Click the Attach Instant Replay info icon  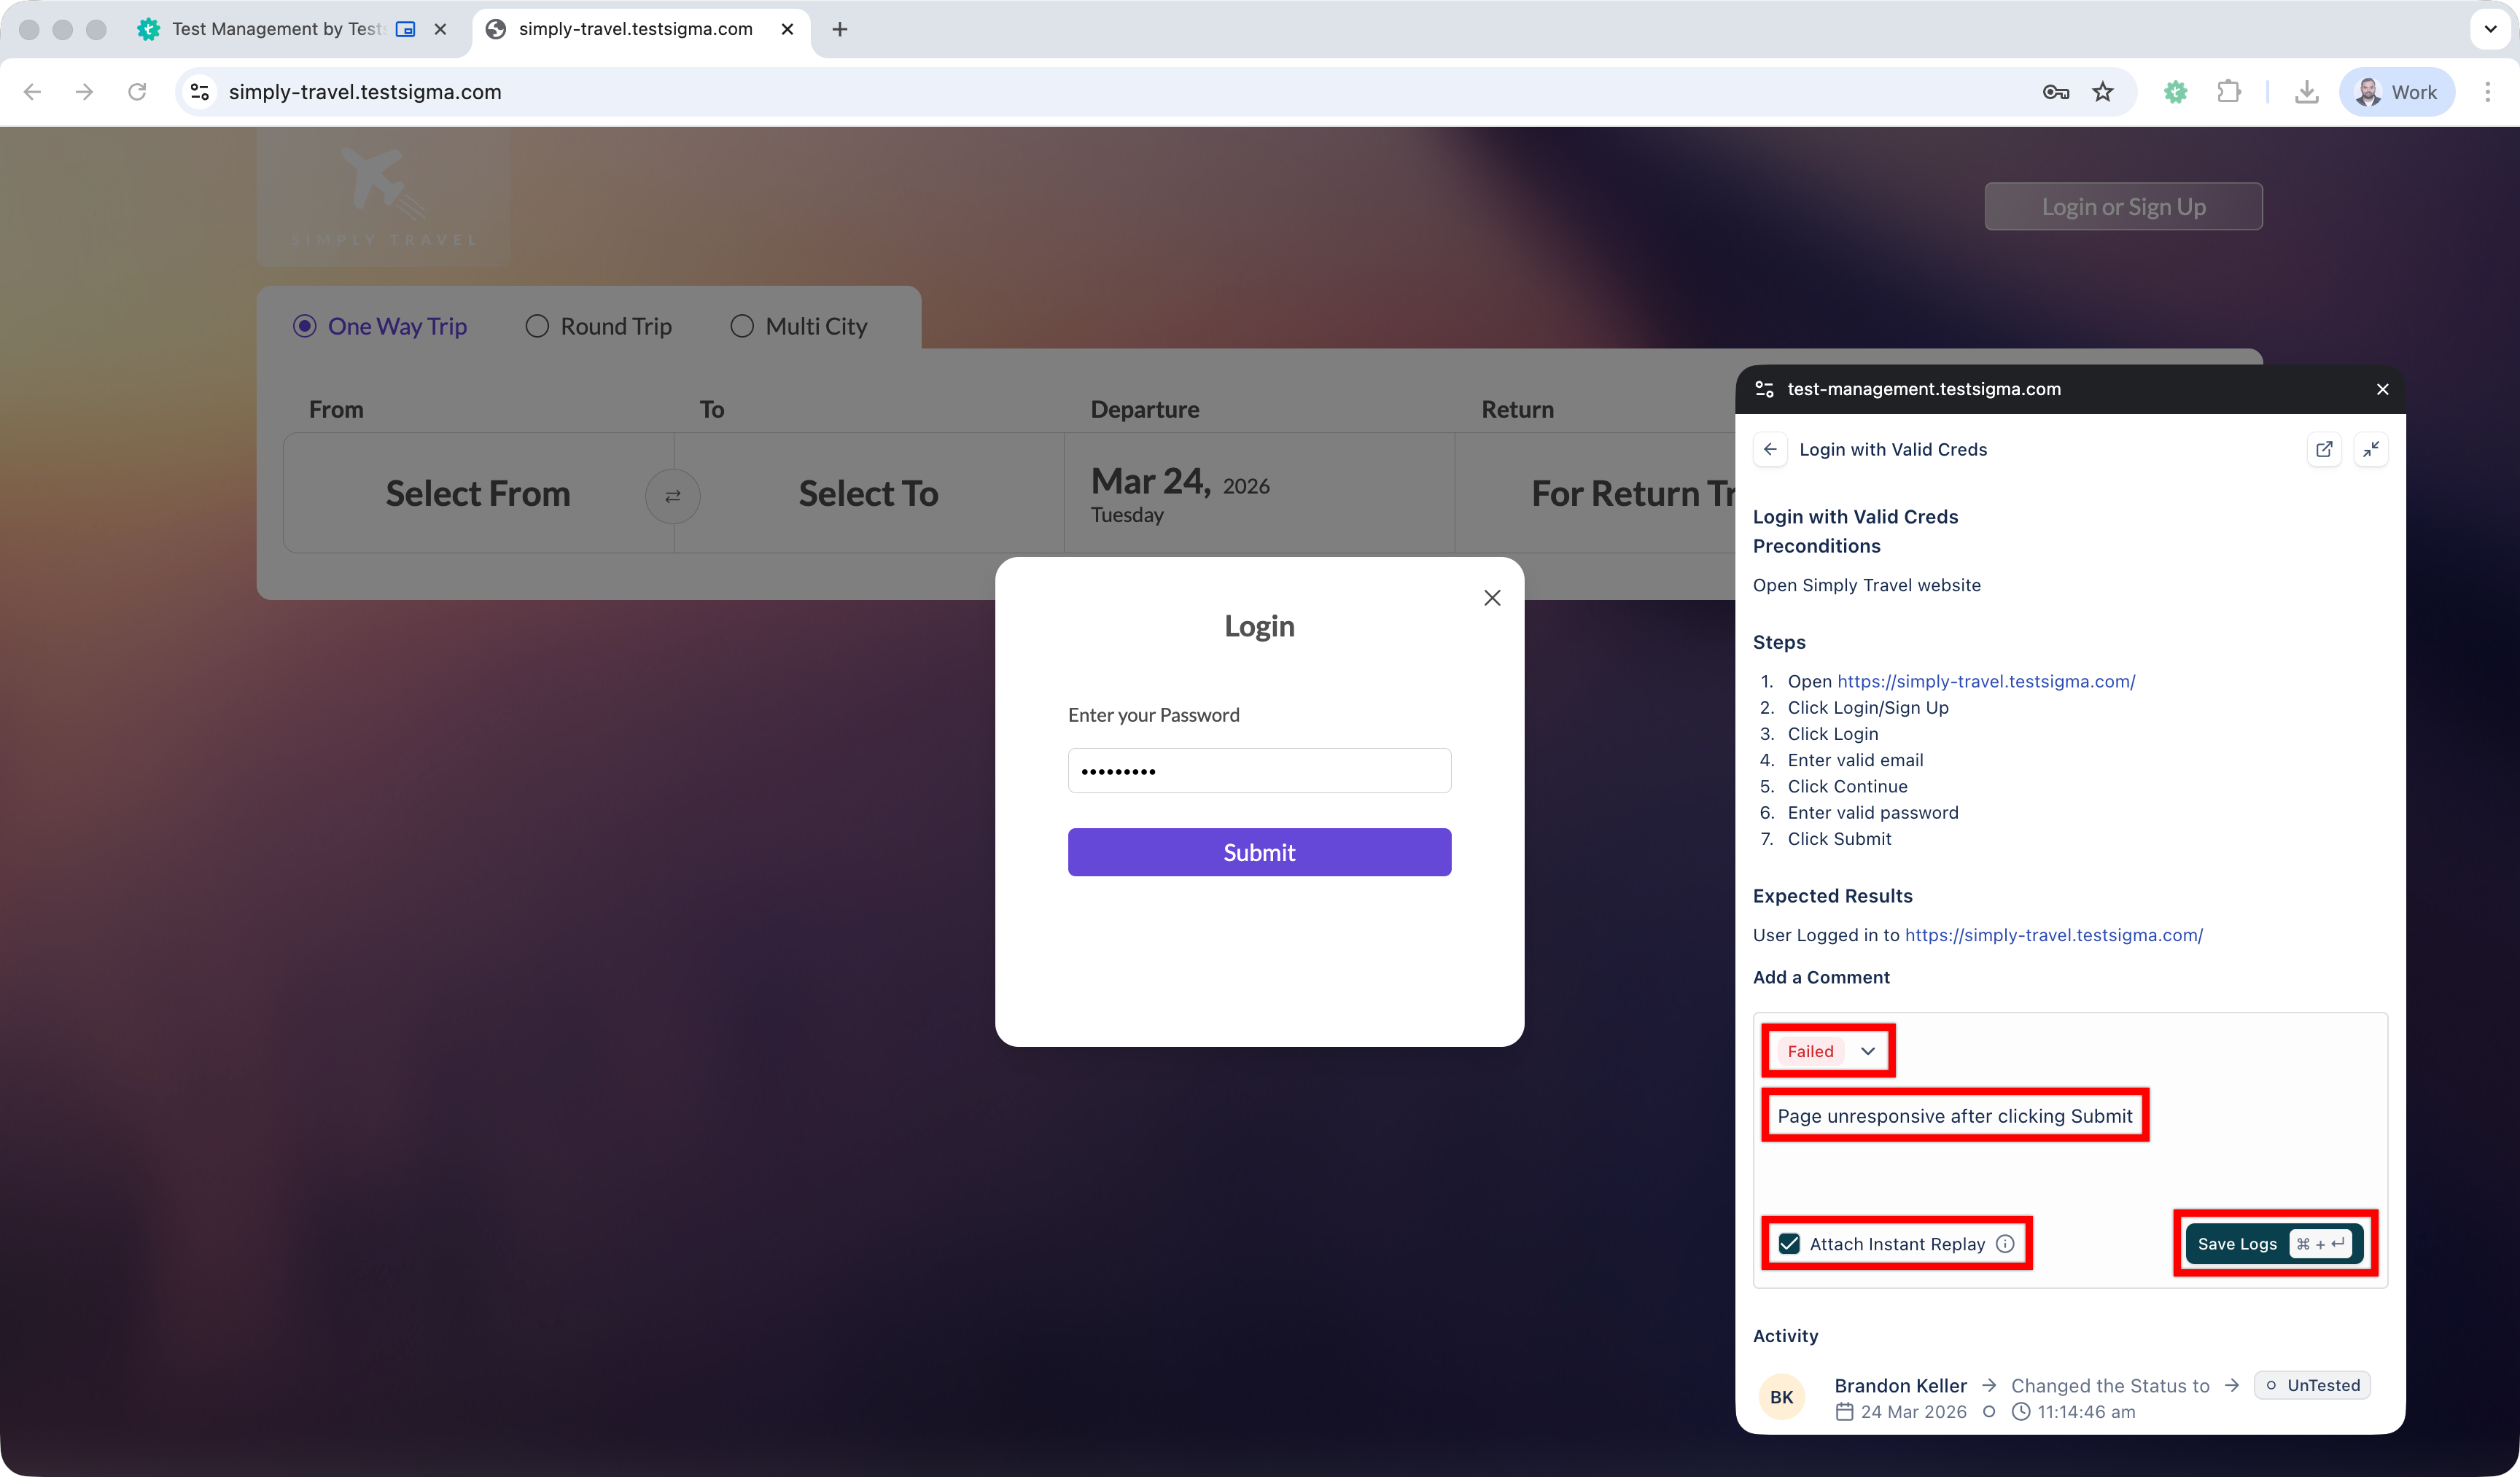tap(2005, 1243)
